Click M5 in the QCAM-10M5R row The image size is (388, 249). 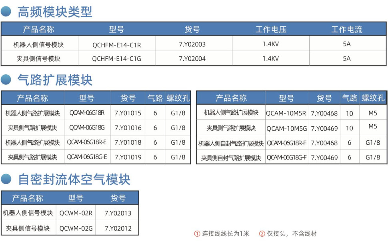click(373, 113)
